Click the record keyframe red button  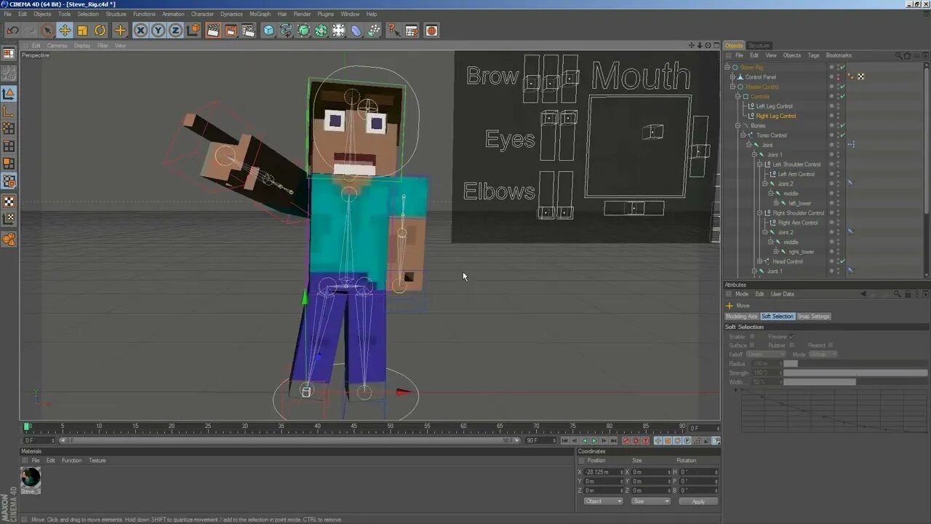tap(626, 440)
